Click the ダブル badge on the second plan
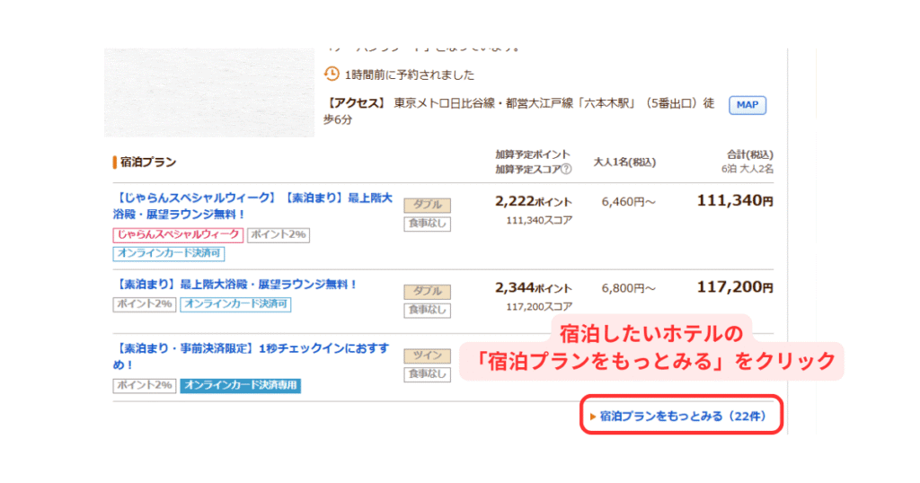Screen dimensions: 920x483 pyautogui.click(x=427, y=292)
